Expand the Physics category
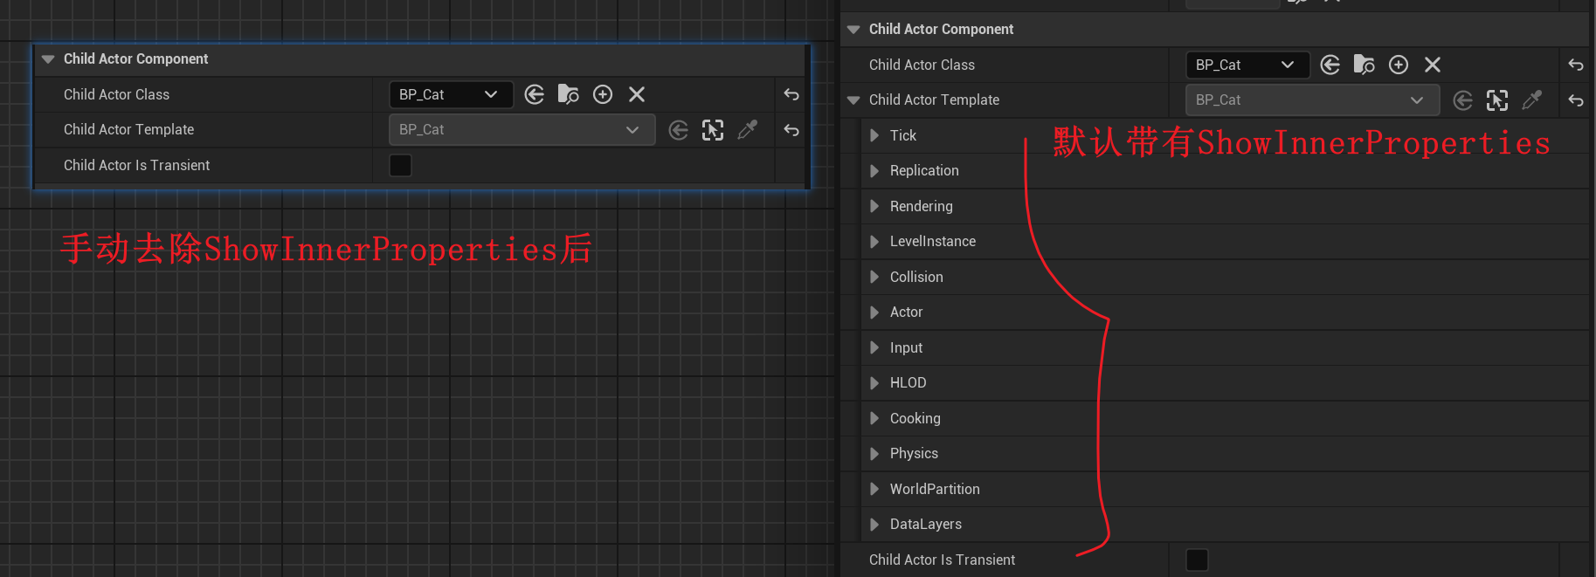 (x=874, y=454)
